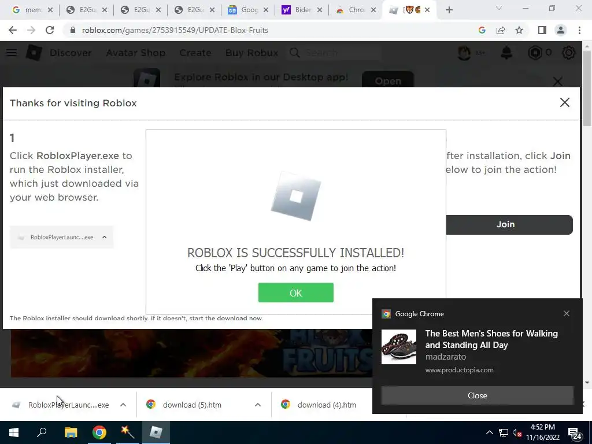Open File Explorer from taskbar
Viewport: 592px width, 444px height.
coord(71,432)
